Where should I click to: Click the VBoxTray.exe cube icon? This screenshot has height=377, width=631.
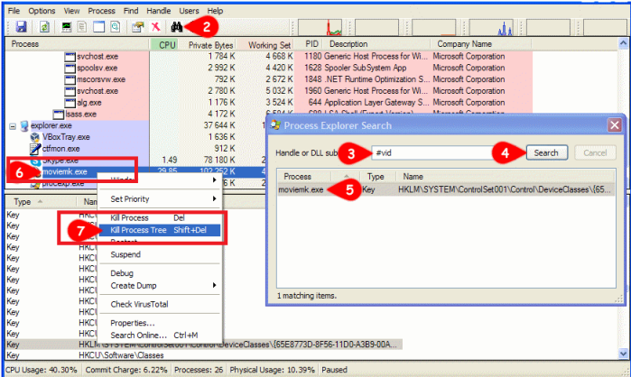click(x=35, y=137)
